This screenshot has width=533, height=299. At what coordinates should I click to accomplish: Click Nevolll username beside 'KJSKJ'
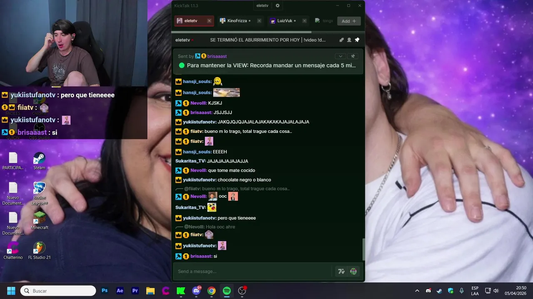click(198, 103)
